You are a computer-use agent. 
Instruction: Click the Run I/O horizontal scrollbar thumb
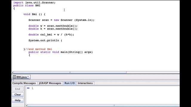click(104, 106)
